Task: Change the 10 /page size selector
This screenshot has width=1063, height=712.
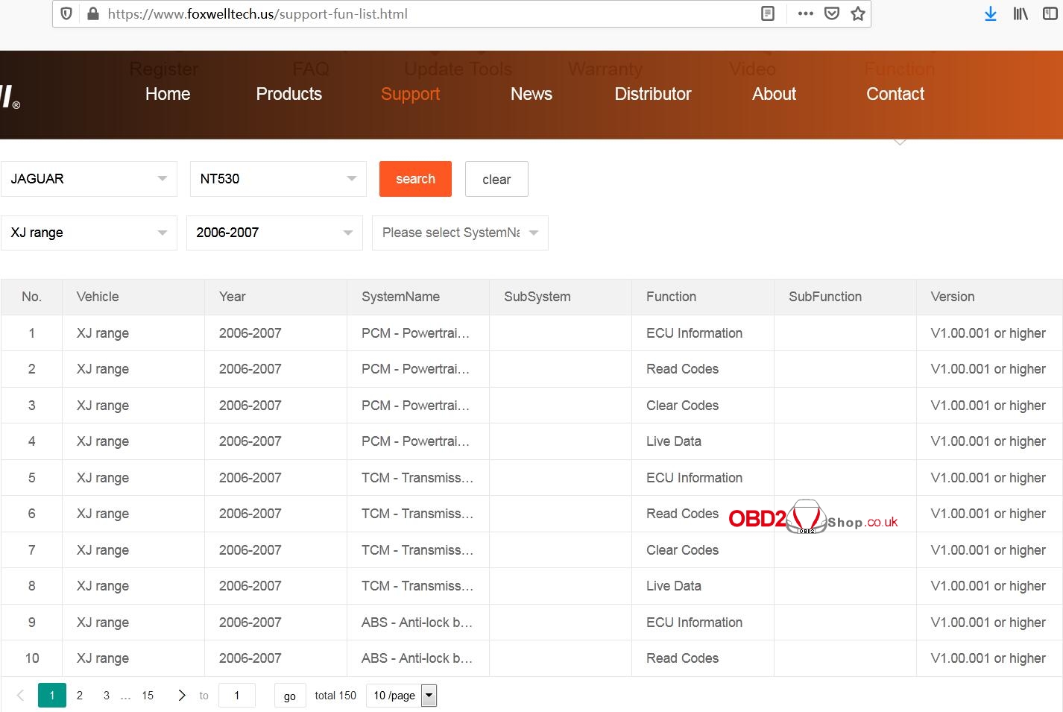Action: (x=401, y=696)
